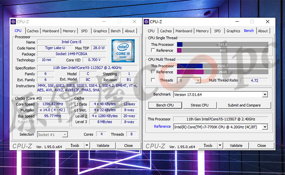The width and height of the screenshot is (285, 175).
Task: Click Validate button in left window
Action: pyautogui.click(x=103, y=145)
